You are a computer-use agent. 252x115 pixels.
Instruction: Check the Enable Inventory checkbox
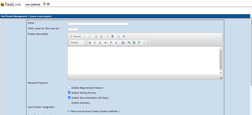[x=69, y=102]
